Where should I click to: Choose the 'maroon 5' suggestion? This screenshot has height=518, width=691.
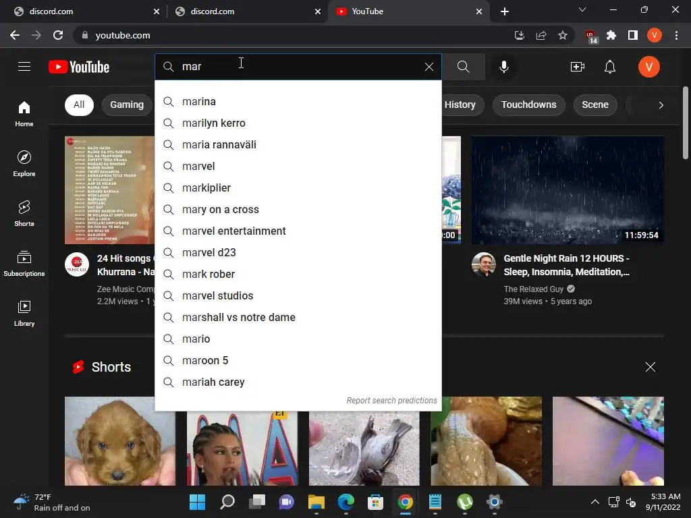[x=298, y=360]
